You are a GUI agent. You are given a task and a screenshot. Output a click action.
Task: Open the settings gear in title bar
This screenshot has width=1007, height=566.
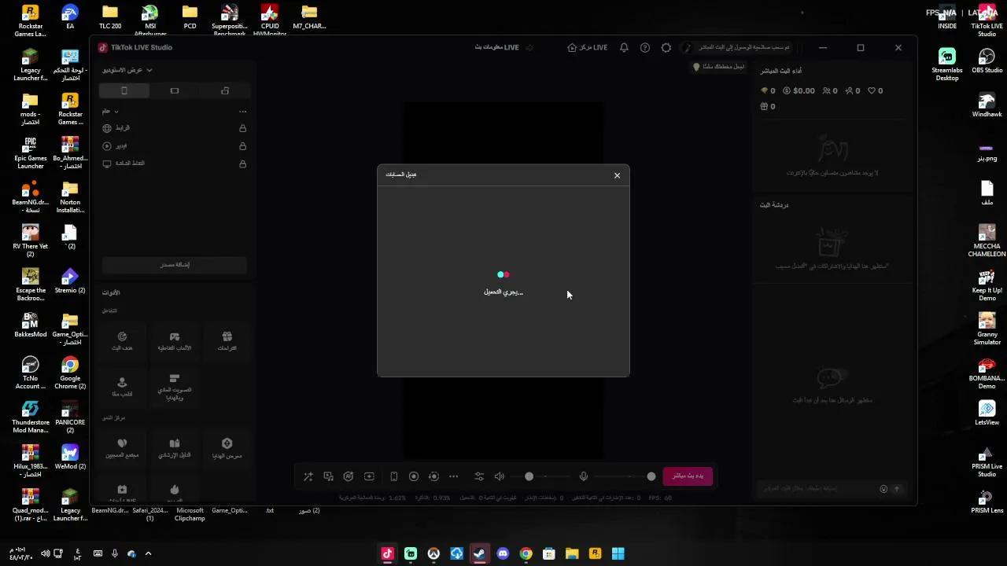(666, 47)
